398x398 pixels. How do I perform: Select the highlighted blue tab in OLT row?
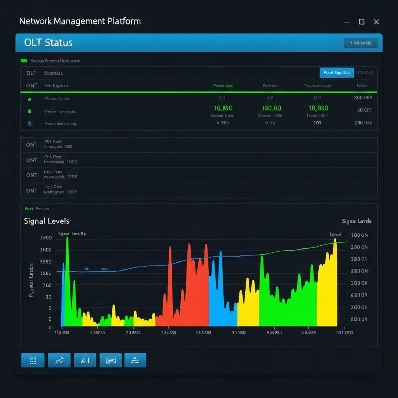pyautogui.click(x=337, y=73)
